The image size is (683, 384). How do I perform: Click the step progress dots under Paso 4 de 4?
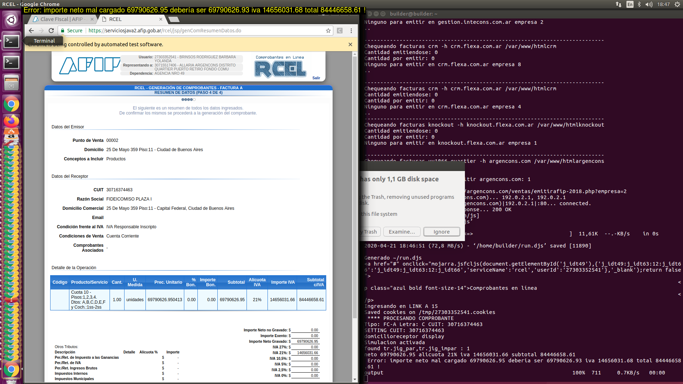[x=188, y=100]
